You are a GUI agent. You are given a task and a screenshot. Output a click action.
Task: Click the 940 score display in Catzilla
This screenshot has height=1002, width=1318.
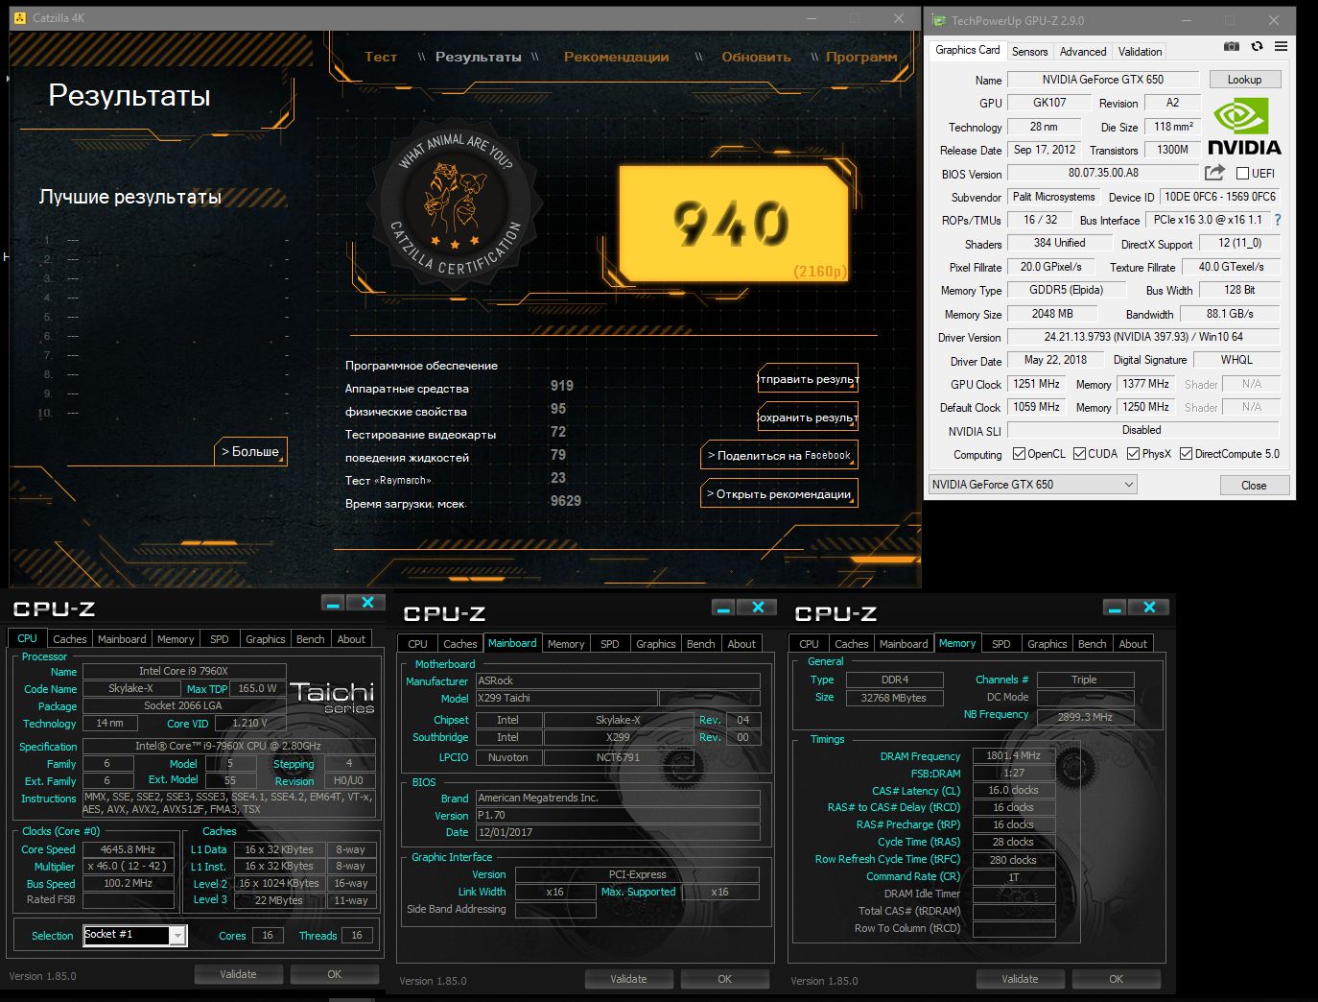tap(733, 224)
